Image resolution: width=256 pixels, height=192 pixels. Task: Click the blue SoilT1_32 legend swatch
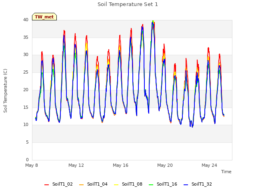coord(186,185)
